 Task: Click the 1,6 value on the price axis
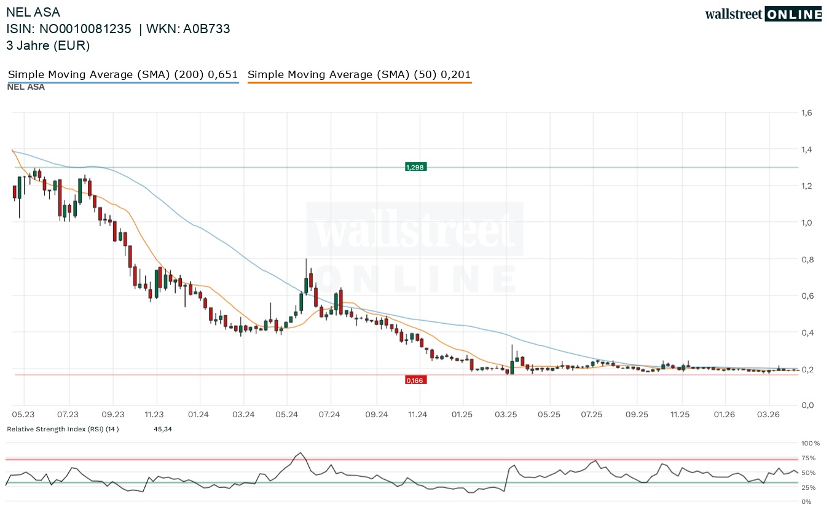806,113
